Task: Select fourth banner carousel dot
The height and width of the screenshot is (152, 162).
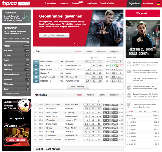Action: [83, 44]
